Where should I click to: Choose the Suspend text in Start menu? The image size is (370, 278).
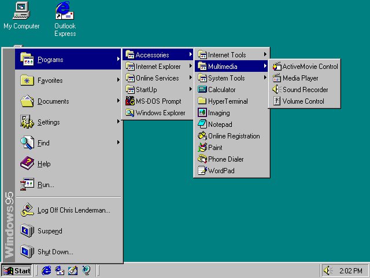[50, 231]
